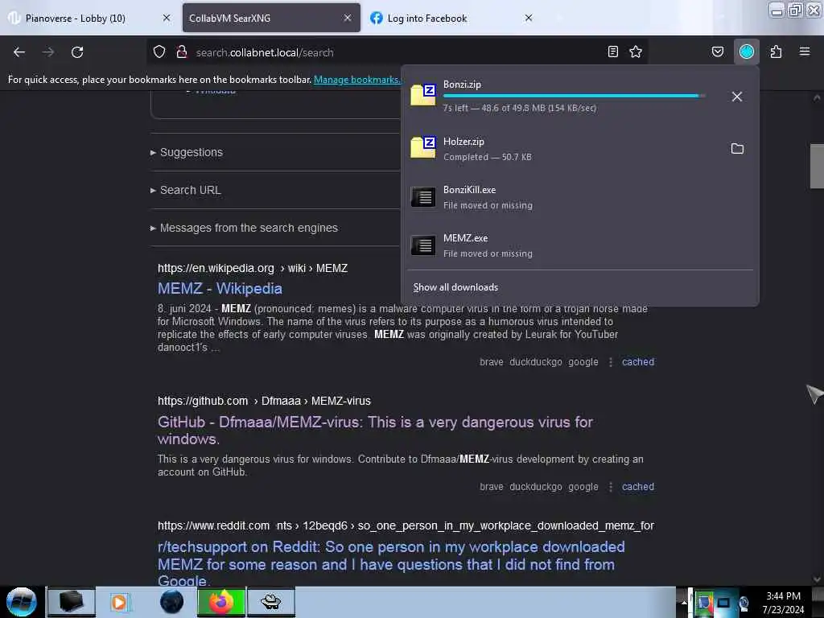The image size is (824, 618).
Task: Open cached link for Wikipedia result
Action: pos(638,361)
